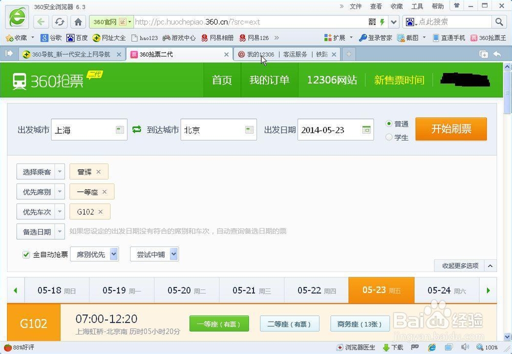Open 登录管家 password manager
Image resolution: width=512 pixels, height=354 pixels.
pyautogui.click(x=375, y=38)
